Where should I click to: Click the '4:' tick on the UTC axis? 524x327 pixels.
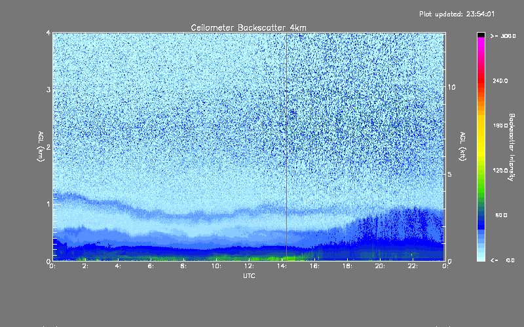[118, 266]
